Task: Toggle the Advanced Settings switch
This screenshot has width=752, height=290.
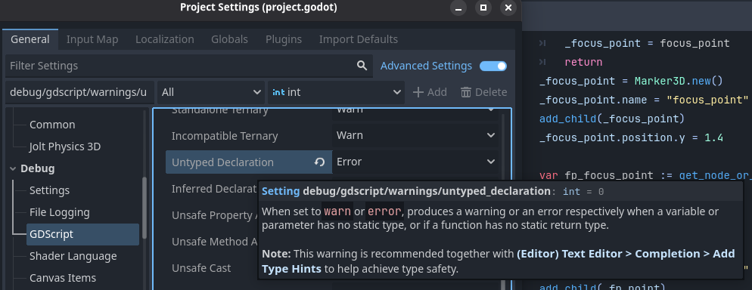Action: (x=493, y=66)
